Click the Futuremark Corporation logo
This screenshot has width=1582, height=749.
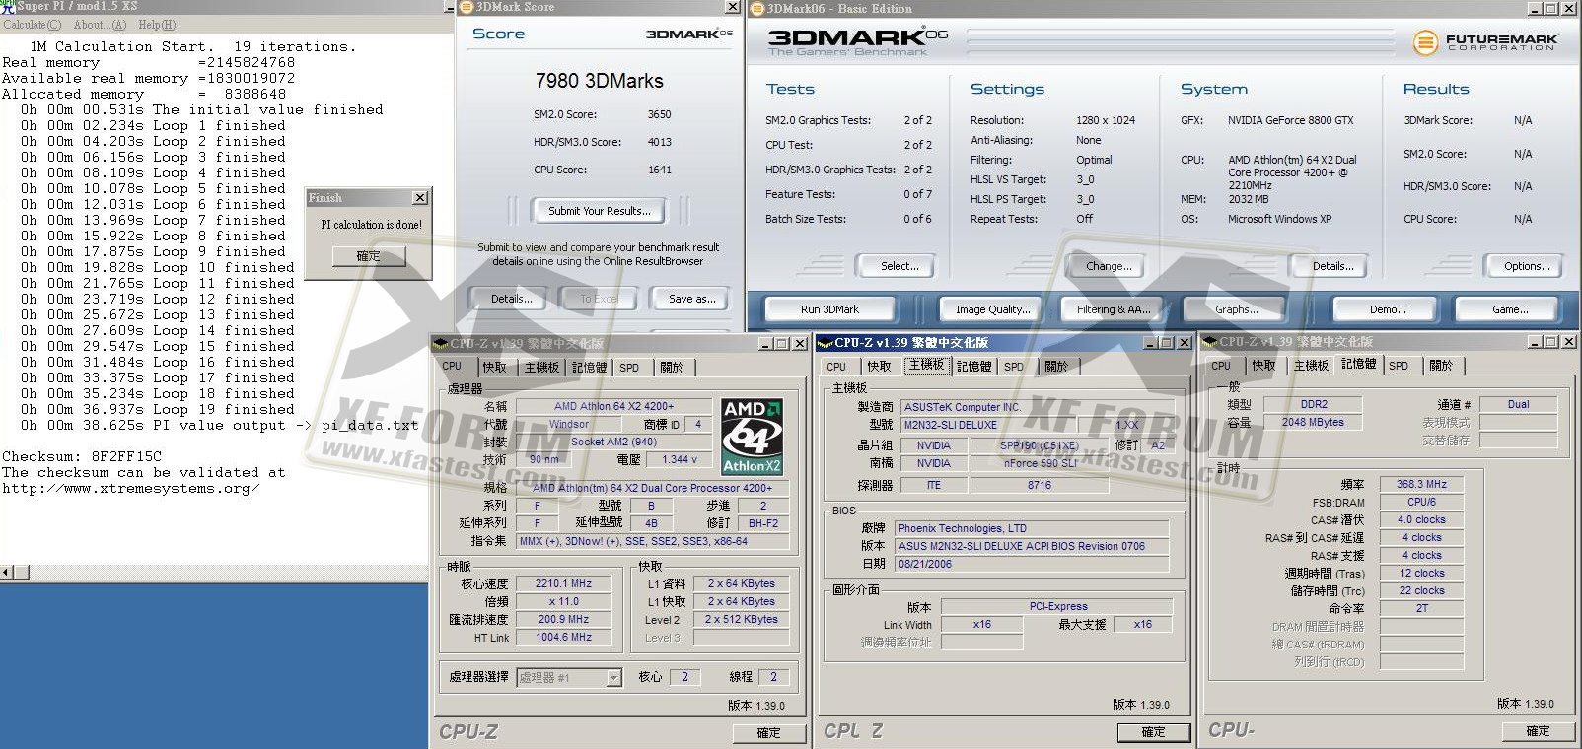pos(1486,42)
